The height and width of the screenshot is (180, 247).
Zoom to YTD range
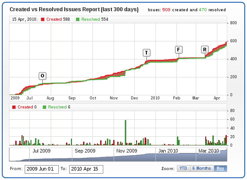(x=183, y=168)
